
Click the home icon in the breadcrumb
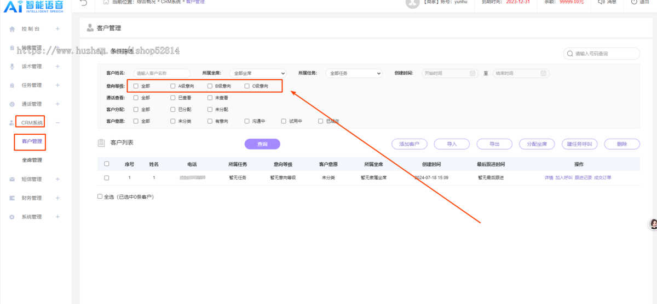coord(106,2)
